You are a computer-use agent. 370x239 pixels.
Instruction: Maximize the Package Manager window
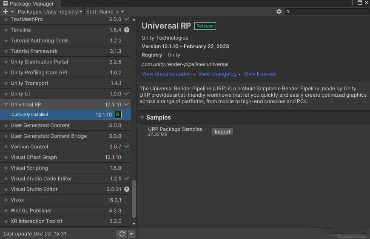tap(360, 3)
